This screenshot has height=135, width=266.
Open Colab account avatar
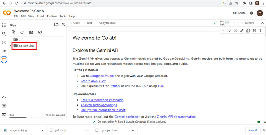(260, 13)
